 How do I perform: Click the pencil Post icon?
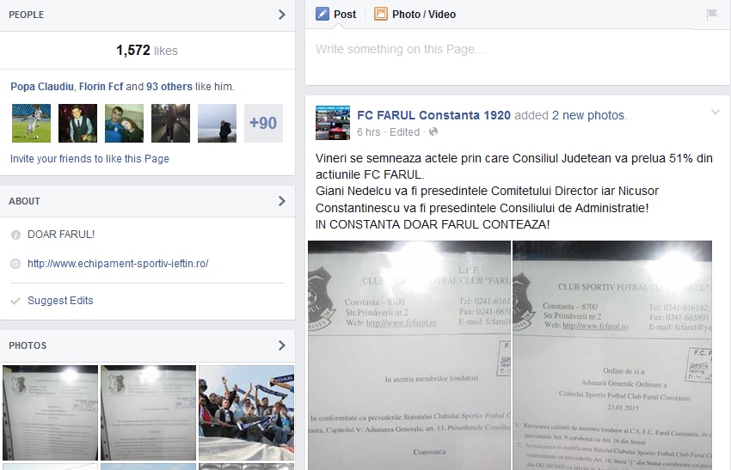click(x=322, y=14)
